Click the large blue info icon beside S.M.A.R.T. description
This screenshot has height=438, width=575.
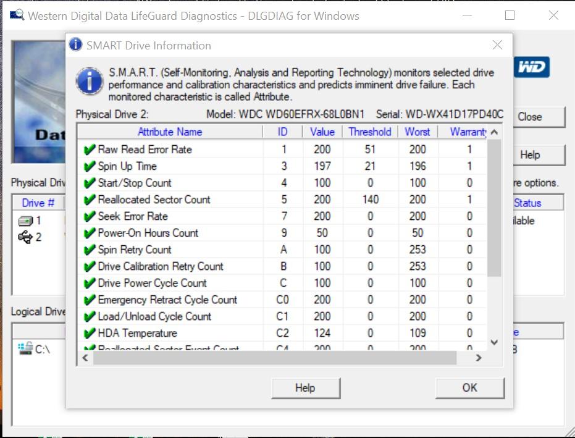point(89,81)
